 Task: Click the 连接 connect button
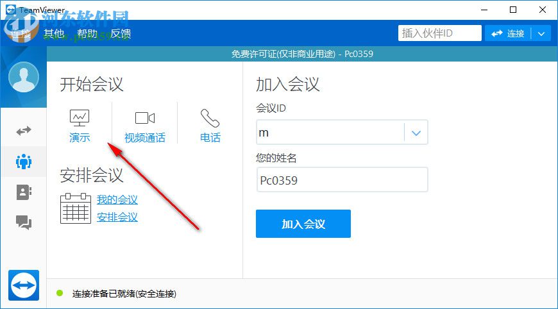508,33
